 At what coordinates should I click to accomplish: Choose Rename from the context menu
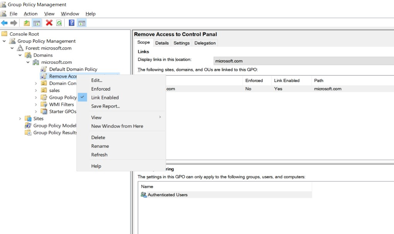coord(121,146)
